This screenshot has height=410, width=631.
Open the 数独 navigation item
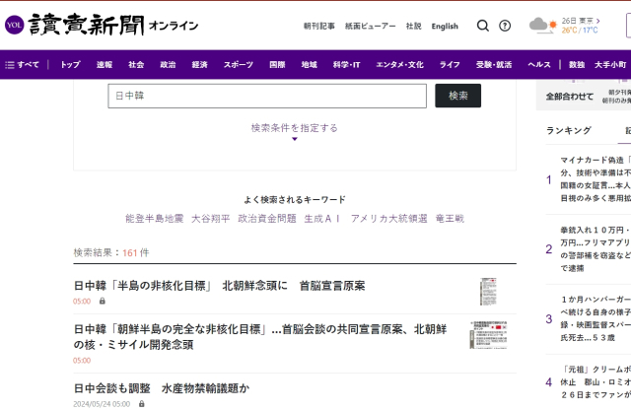(576, 64)
